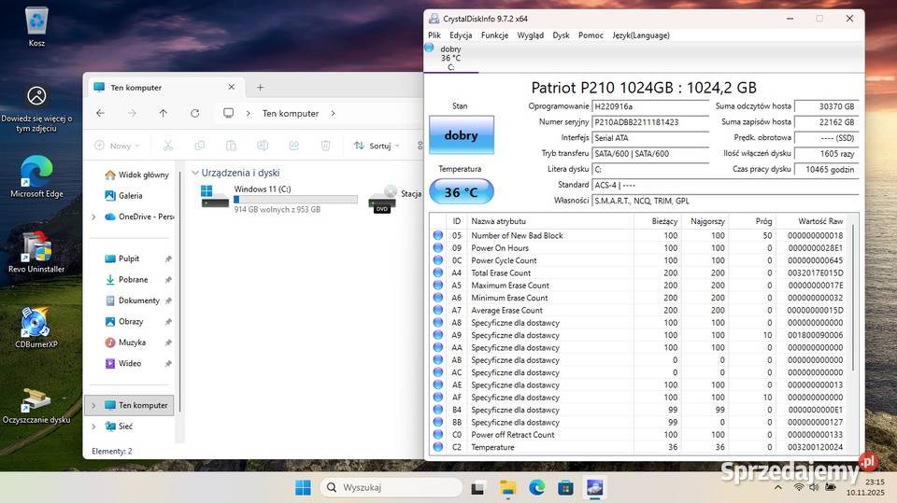Click the taskbar Wyszukaj search box
This screenshot has width=897, height=503.
point(392,487)
